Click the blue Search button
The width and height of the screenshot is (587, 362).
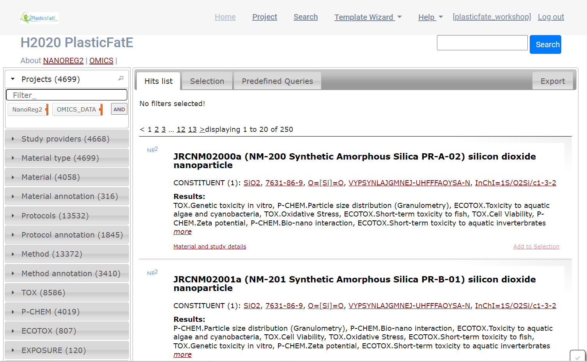[545, 44]
